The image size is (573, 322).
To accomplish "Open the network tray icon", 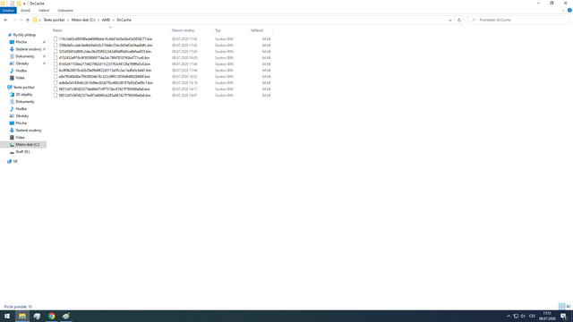I will click(x=516, y=316).
